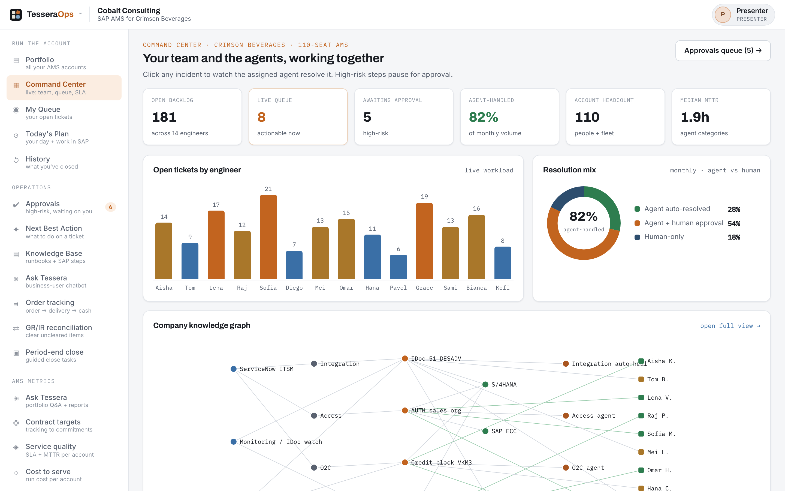
Task: Select the Open Backlog 181 card
Action: [x=192, y=117]
